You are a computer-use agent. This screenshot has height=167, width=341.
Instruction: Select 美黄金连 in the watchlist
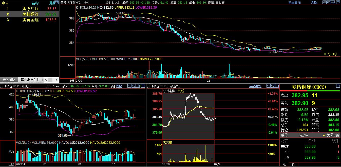point(30,20)
